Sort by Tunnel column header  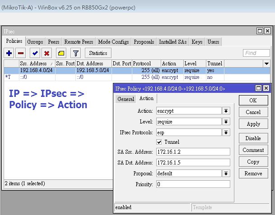(215, 64)
